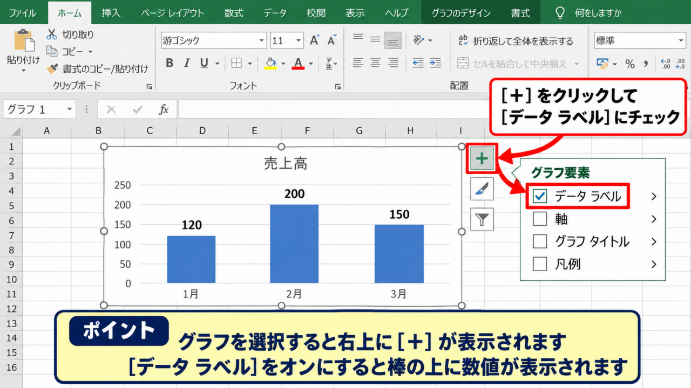This screenshot has height=388, width=691.
Task: Open chart styles brush button
Action: click(482, 189)
